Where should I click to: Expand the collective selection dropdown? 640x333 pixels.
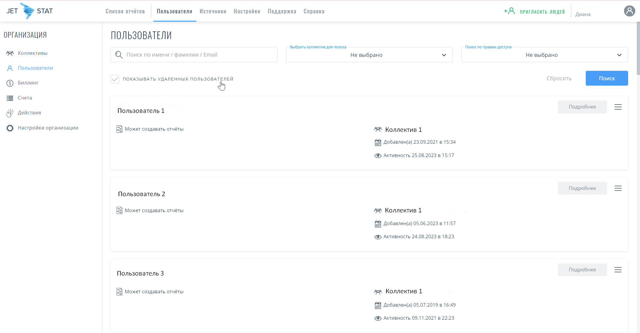369,55
